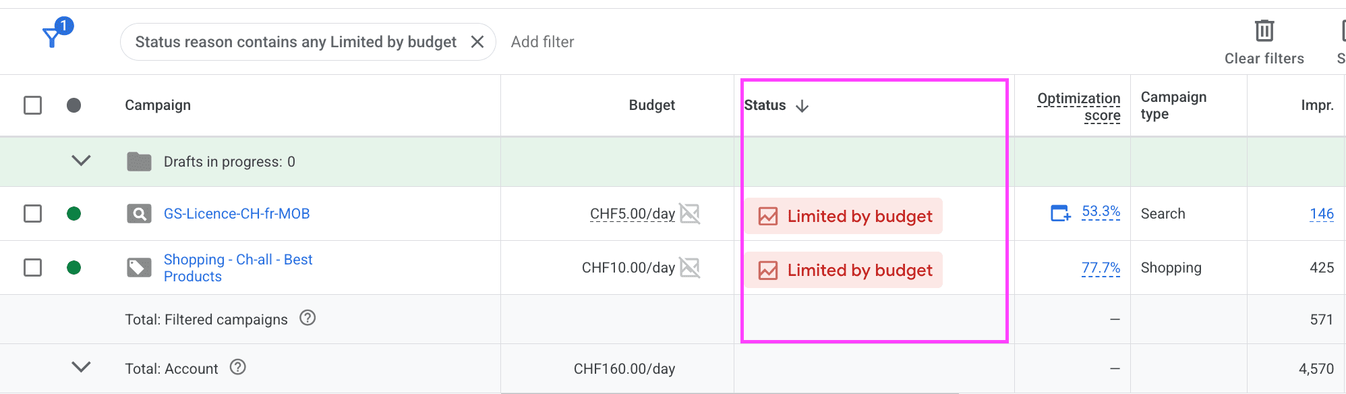The image size is (1346, 394).
Task: Check the GS-Licence-CH-fr-MOB row checkbox
Action: [32, 214]
